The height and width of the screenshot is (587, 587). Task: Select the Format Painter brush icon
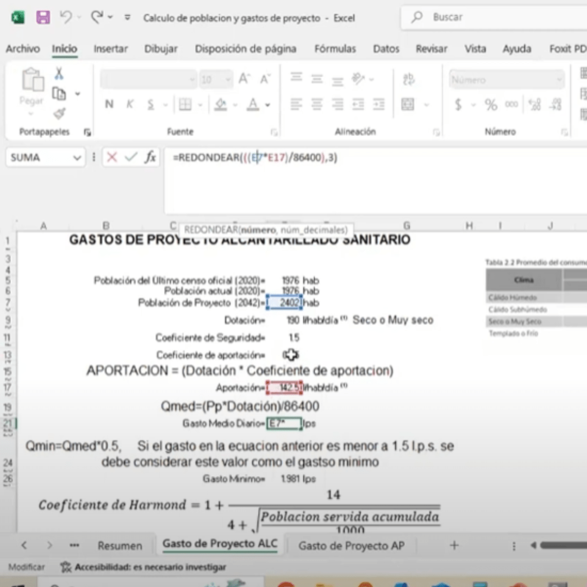point(59,113)
